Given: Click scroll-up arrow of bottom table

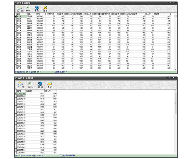Looking at the screenshot, I should click(175, 91).
